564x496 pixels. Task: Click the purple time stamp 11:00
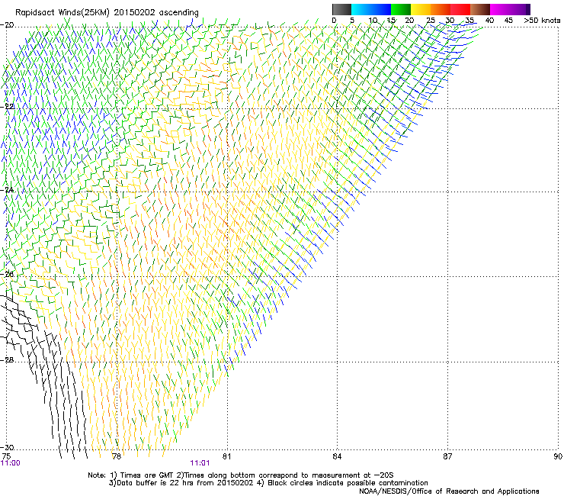pos(11,463)
